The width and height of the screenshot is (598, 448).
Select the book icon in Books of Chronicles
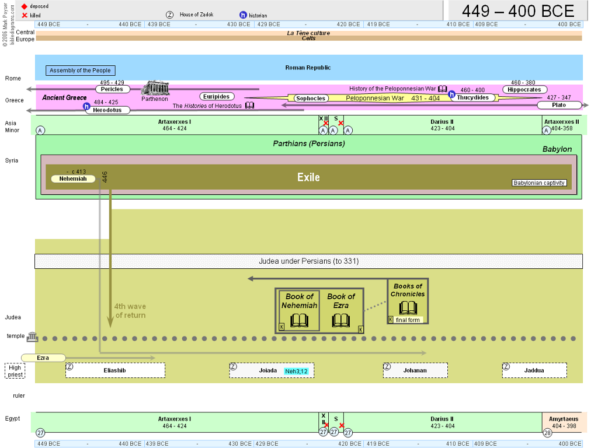click(x=408, y=308)
